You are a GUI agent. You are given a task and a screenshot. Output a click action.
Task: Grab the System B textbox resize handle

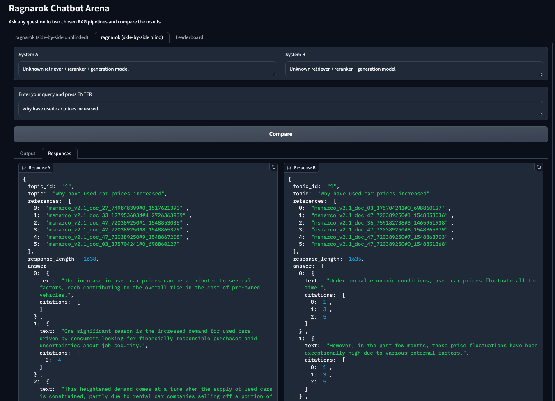(x=541, y=74)
